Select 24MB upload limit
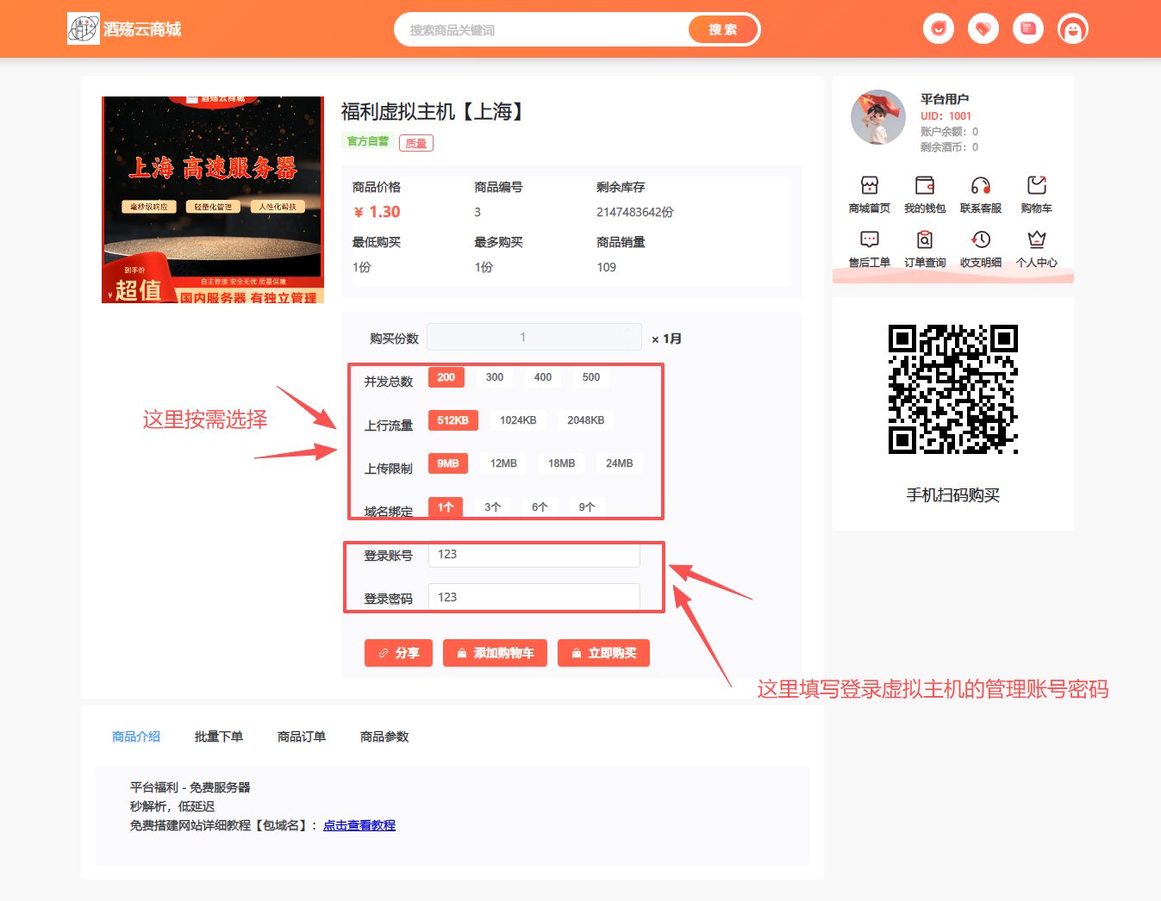 (x=619, y=463)
